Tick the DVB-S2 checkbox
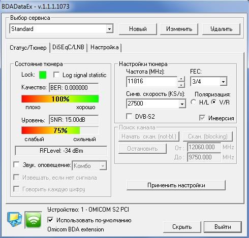Viewport: 249px width, 238px height. click(x=130, y=116)
